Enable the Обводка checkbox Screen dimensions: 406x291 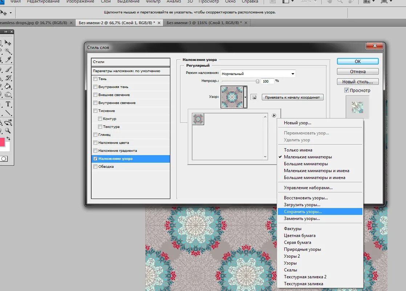pos(95,166)
